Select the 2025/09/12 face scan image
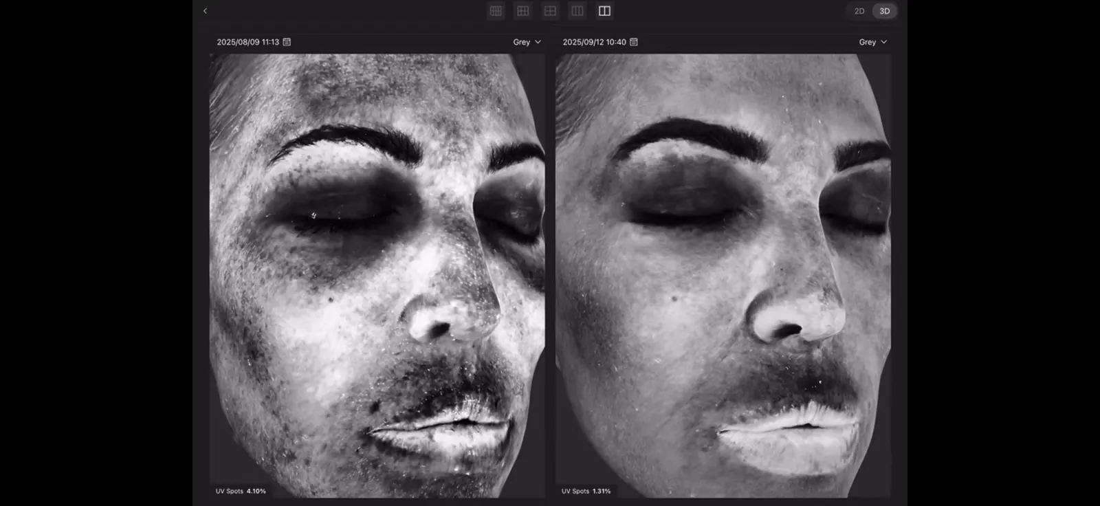Screen dimensions: 1100x506 point(723,276)
